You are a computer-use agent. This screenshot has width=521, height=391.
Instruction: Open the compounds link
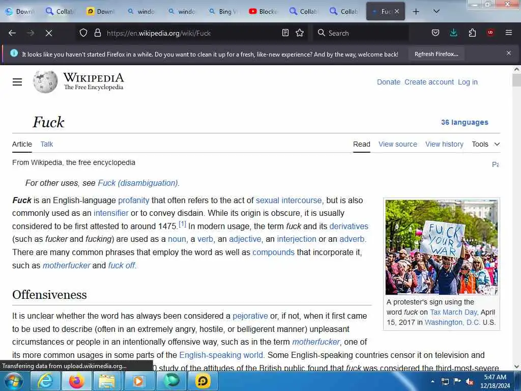(273, 253)
